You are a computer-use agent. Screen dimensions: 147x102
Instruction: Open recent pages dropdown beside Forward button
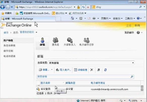click(12, 7)
